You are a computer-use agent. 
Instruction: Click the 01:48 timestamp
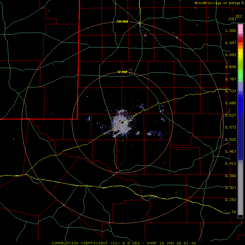[190, 243]
